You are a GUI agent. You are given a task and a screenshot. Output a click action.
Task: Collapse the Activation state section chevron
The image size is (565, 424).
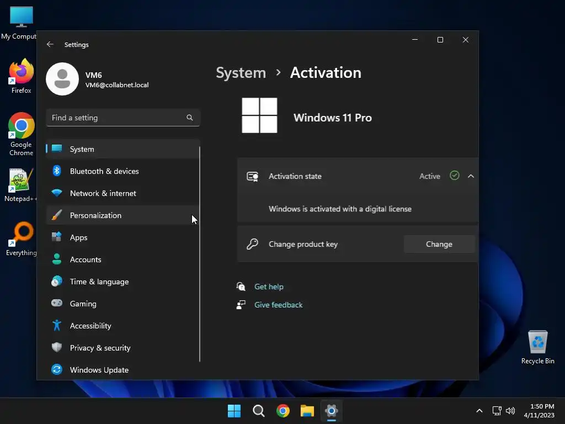[471, 176]
